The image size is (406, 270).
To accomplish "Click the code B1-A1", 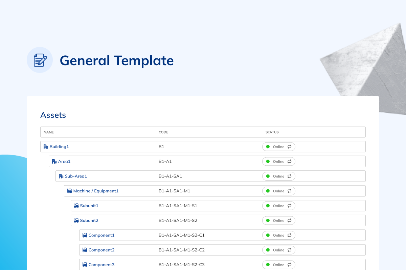I will click(165, 161).
